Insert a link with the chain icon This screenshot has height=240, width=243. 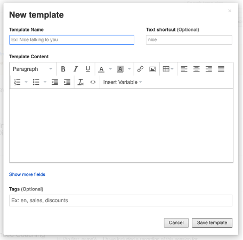[140, 69]
